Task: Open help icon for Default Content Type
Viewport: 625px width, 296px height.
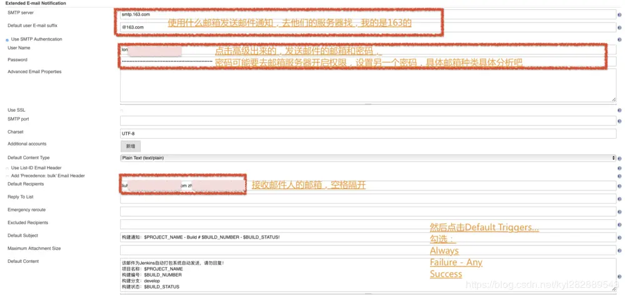Action: coord(619,159)
